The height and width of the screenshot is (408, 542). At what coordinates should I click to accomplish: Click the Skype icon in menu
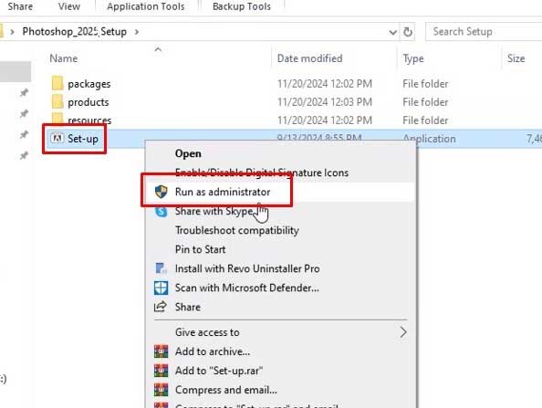click(x=162, y=211)
